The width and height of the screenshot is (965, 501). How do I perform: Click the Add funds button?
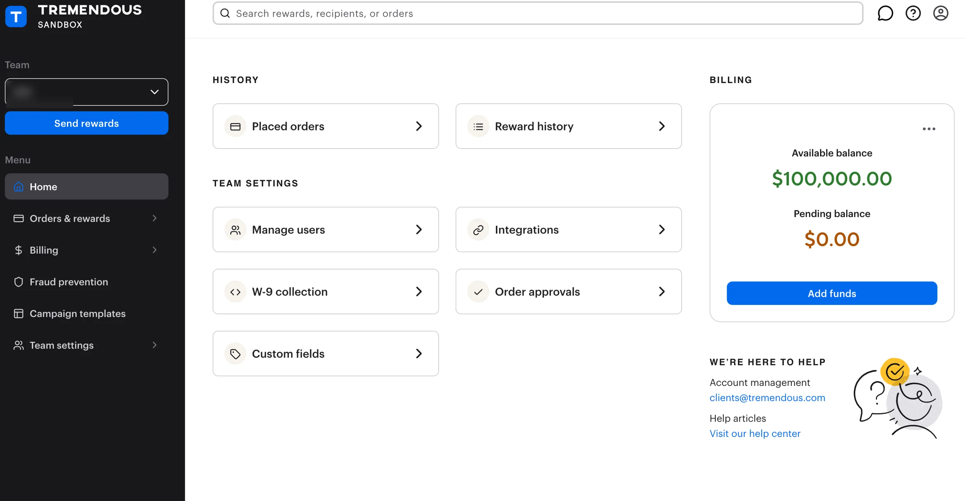coord(832,293)
